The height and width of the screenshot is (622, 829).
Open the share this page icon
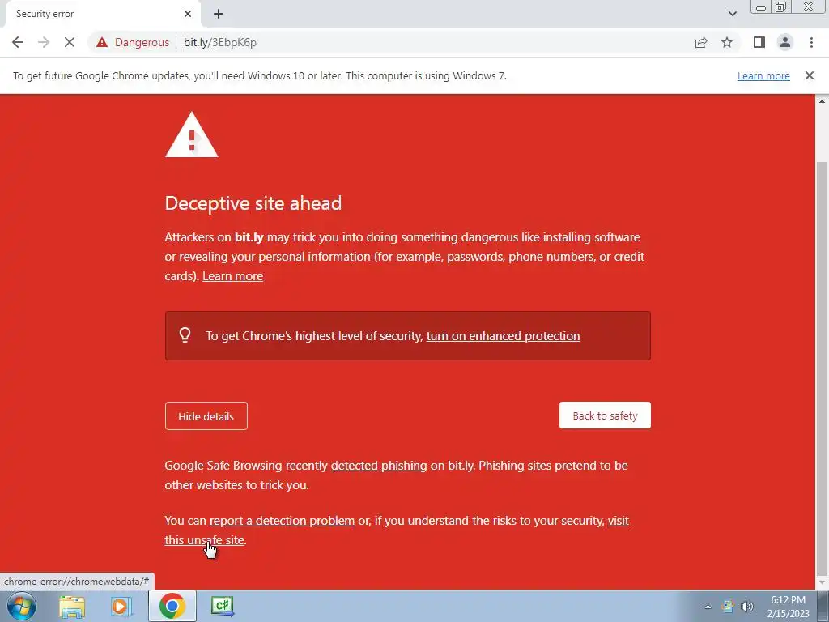[x=701, y=42]
